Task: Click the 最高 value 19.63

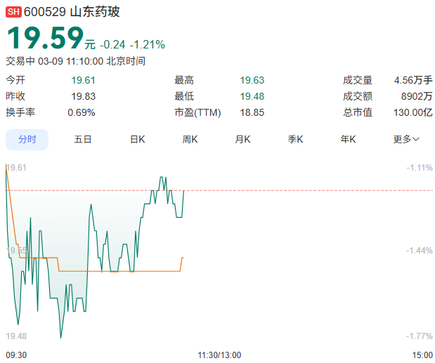Action: pyautogui.click(x=252, y=80)
